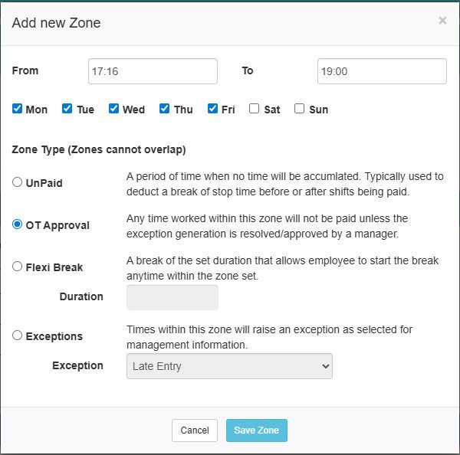Click the Save Zone button
The image size is (460, 455).
(256, 430)
